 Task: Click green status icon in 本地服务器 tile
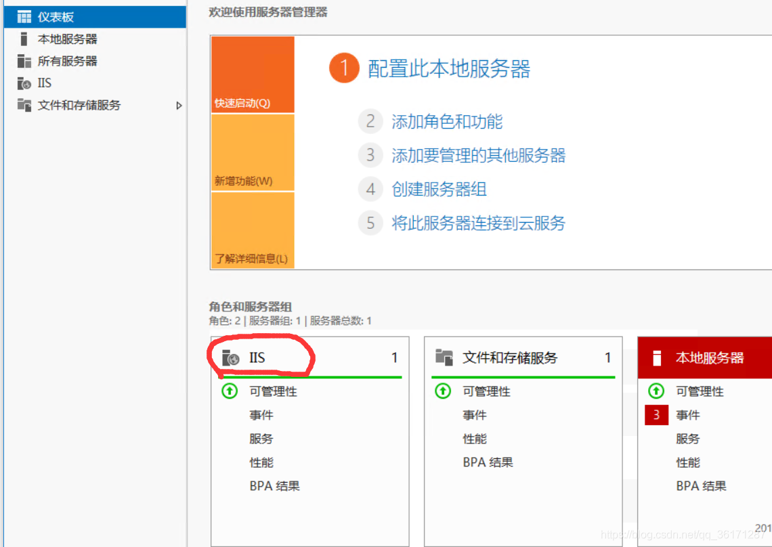click(656, 391)
